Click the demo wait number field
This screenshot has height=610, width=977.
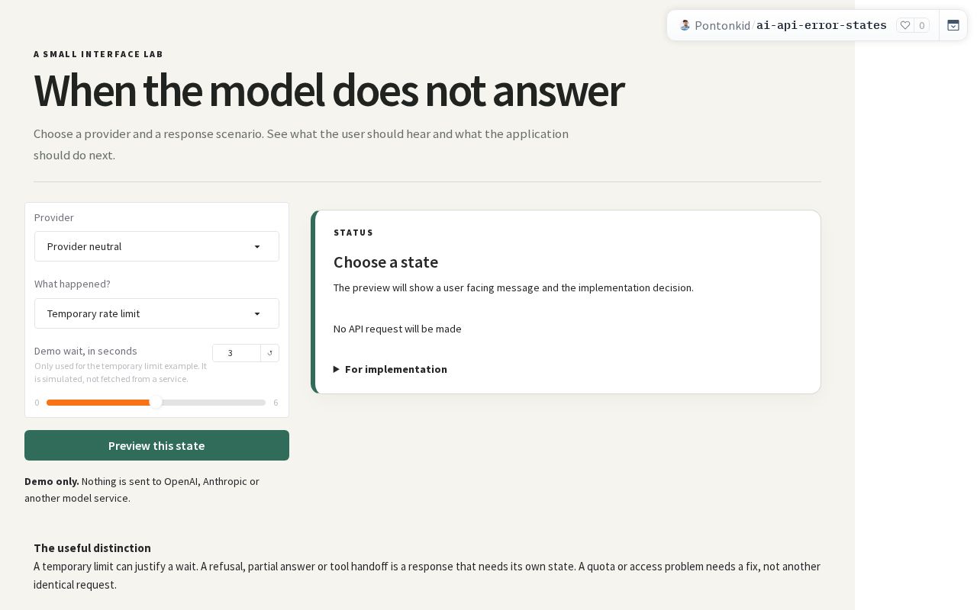[237, 353]
